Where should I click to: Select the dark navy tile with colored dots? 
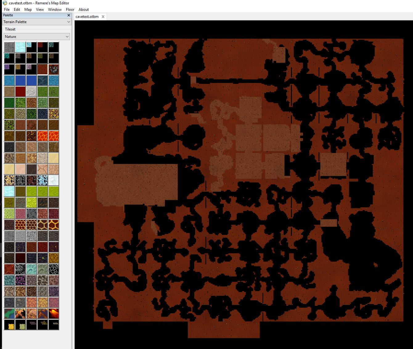click(43, 258)
